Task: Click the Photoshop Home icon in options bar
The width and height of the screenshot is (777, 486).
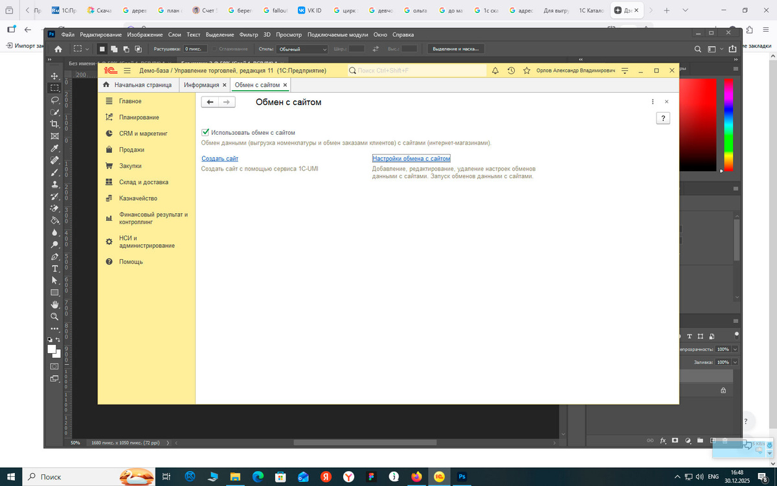Action: coord(58,49)
